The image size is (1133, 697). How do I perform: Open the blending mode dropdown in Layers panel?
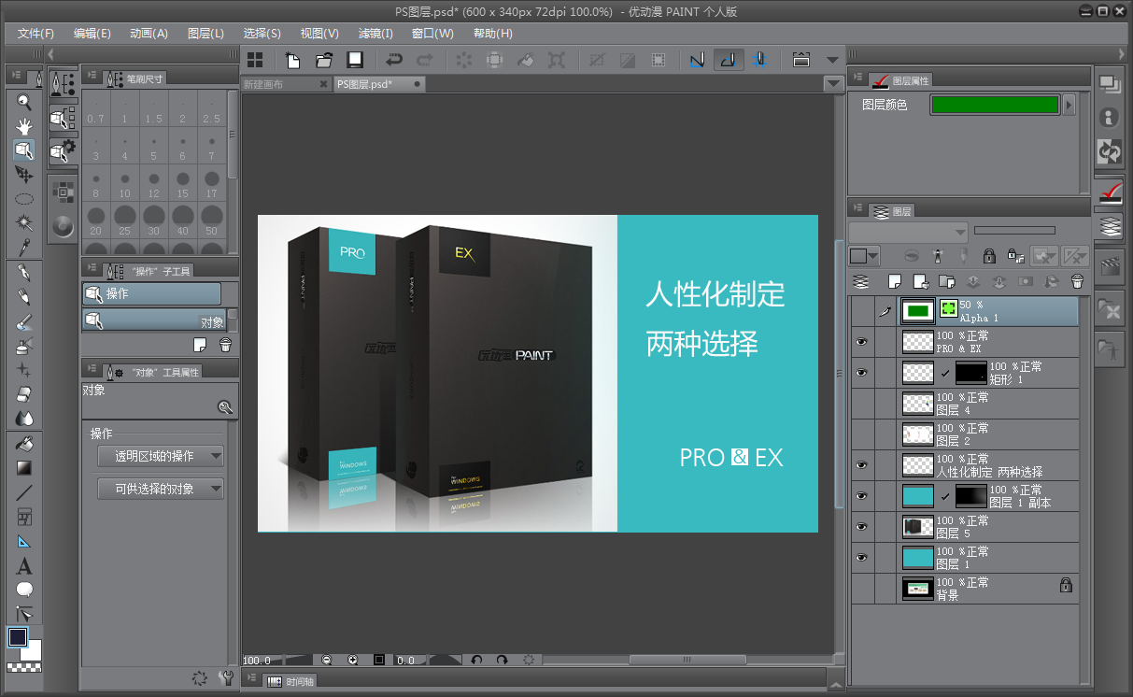[x=906, y=232]
